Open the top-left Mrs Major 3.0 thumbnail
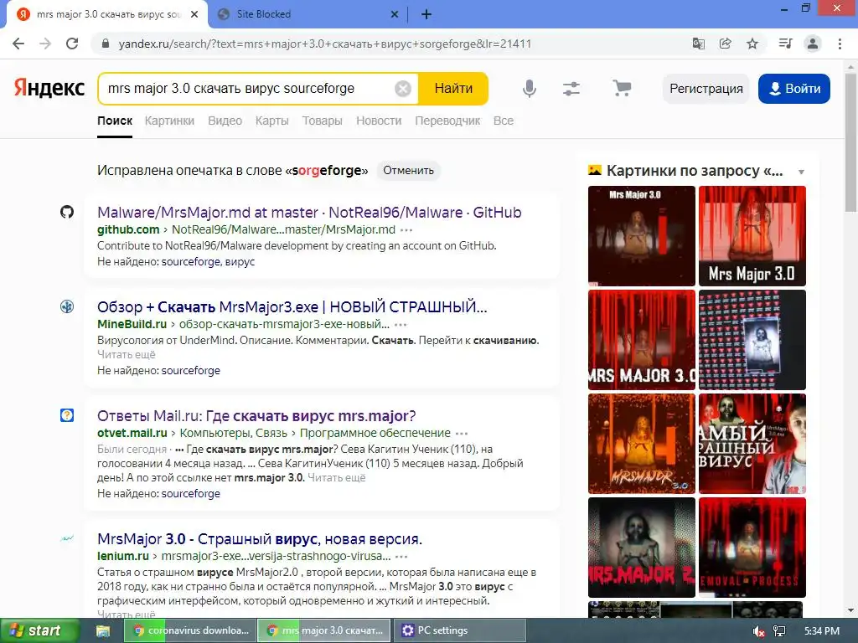This screenshot has width=858, height=643. tap(641, 235)
